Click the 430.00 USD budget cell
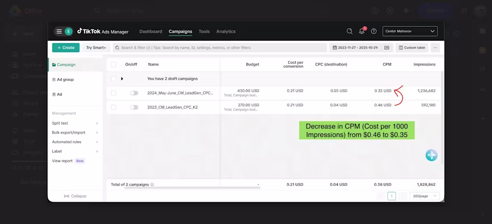The width and height of the screenshot is (492, 224). [x=248, y=91]
